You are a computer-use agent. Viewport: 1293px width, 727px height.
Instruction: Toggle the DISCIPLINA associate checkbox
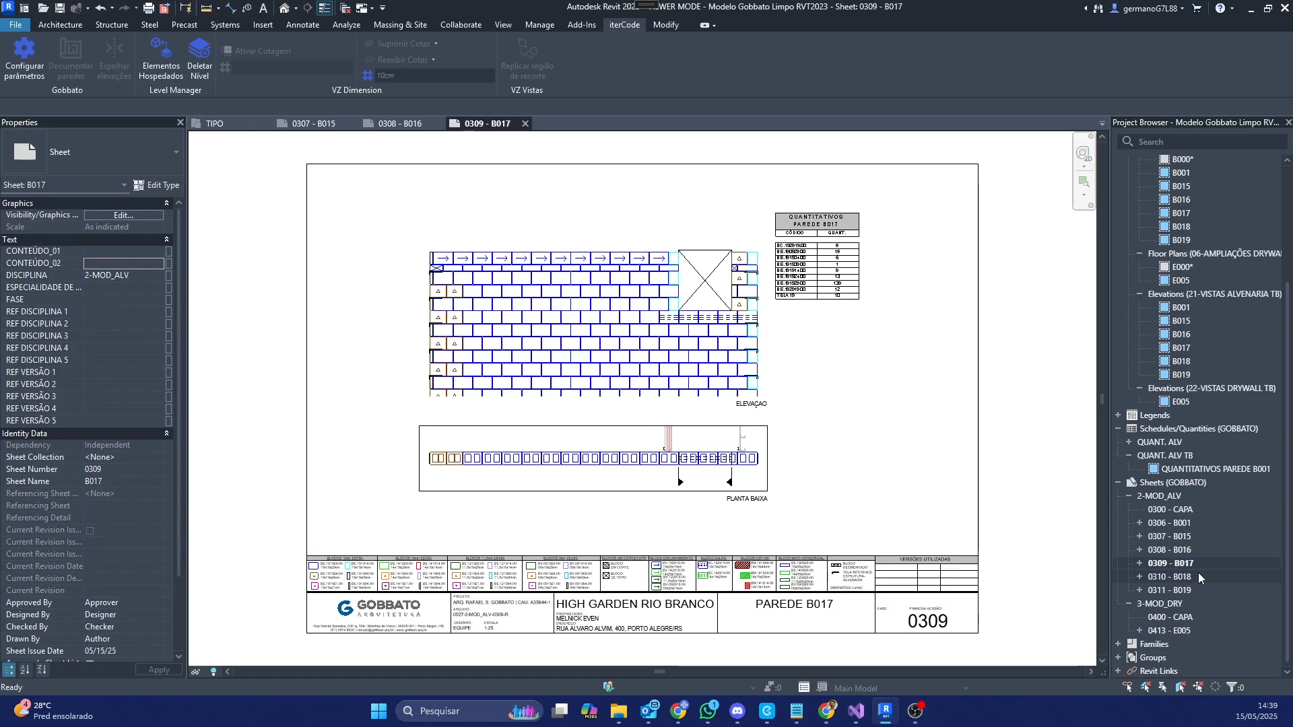168,275
